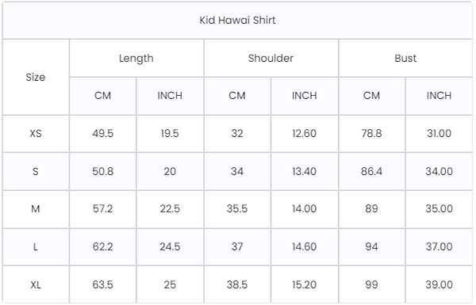Click the 35.5 shoulder cm cell
Viewport: 476px width, 305px height.
(x=237, y=209)
